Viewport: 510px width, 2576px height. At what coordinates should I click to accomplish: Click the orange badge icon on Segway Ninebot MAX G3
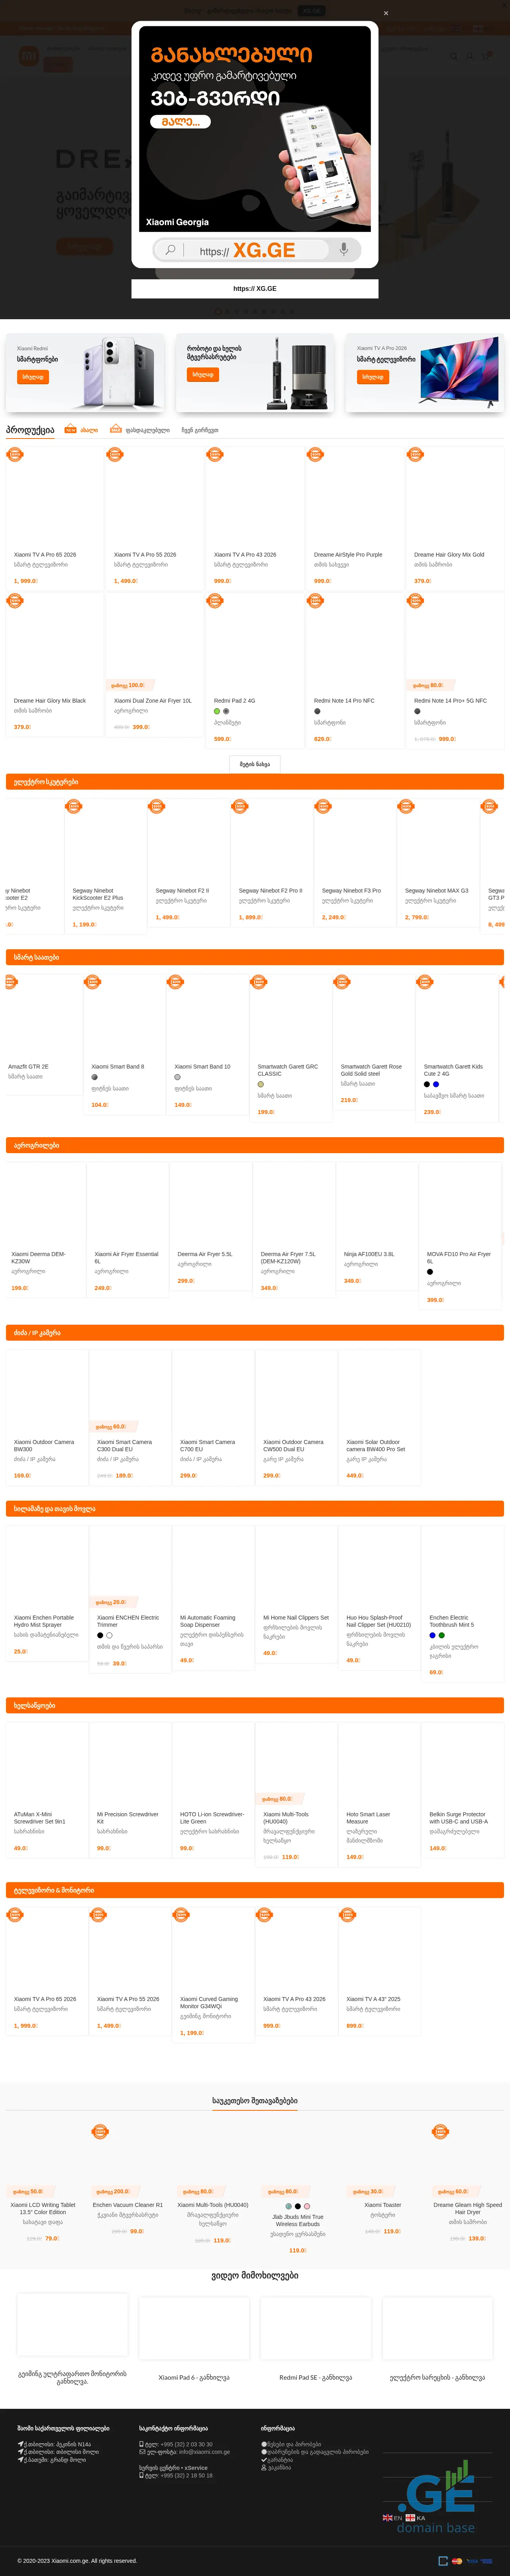(x=406, y=806)
